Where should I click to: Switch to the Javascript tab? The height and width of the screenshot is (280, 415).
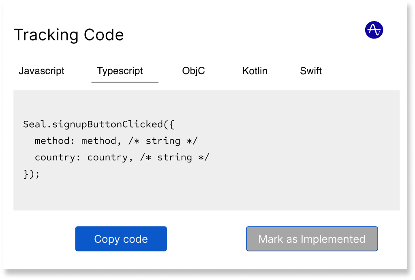point(42,71)
